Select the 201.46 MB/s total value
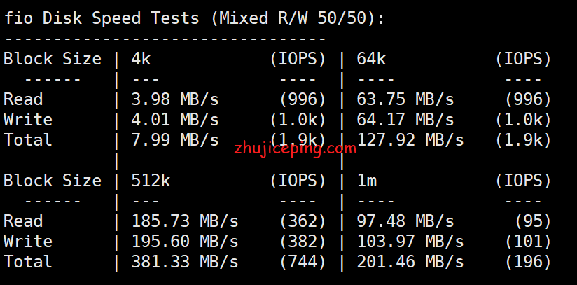Viewport: 577px width, 285px height. tap(410, 262)
